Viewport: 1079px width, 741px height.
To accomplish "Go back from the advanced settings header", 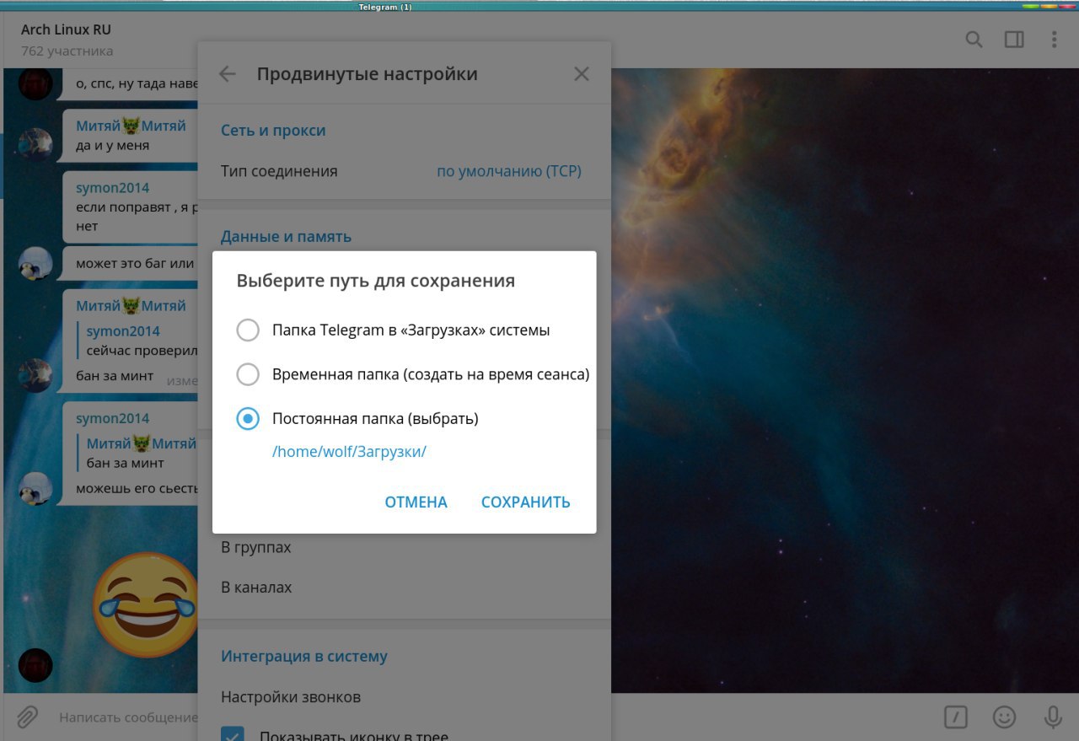I will pos(228,74).
